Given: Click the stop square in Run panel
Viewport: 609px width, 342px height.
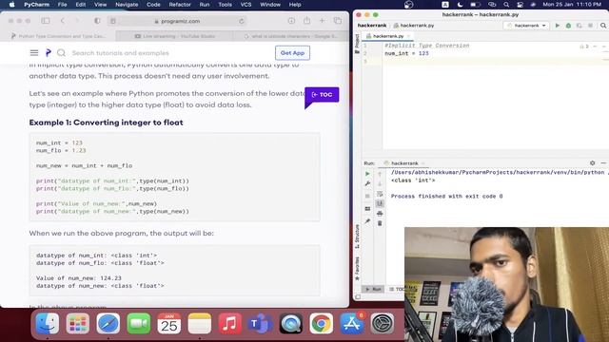Looking at the screenshot, I should coord(367,196).
